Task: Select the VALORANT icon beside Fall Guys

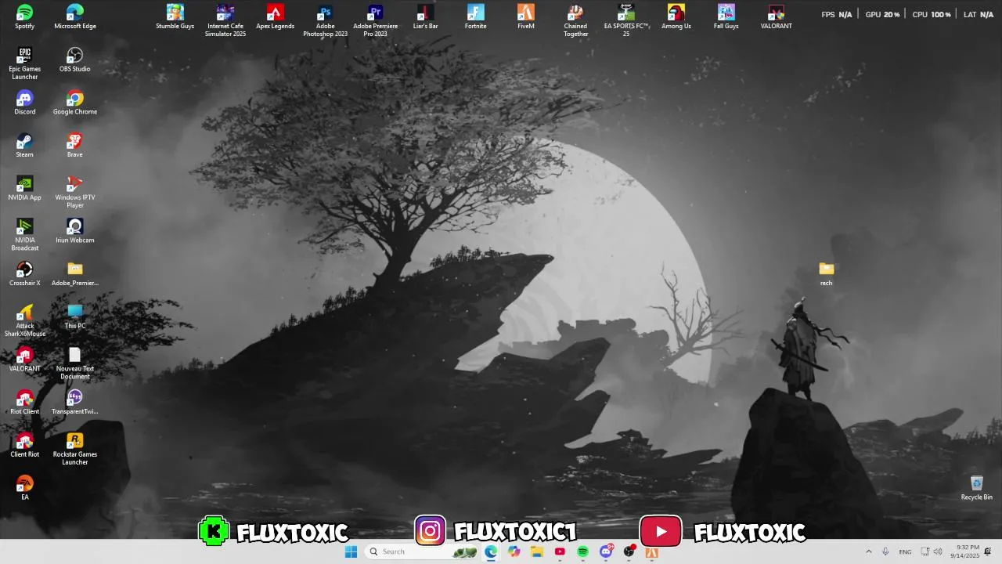Action: (777, 17)
